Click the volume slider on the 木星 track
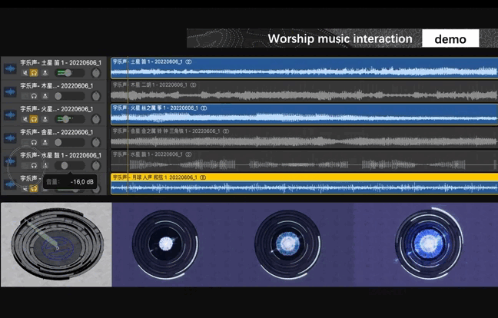The width and height of the screenshot is (498, 318). pyautogui.click(x=68, y=96)
